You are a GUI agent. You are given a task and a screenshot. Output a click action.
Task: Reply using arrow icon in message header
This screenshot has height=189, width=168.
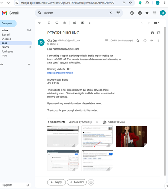click(152, 40)
